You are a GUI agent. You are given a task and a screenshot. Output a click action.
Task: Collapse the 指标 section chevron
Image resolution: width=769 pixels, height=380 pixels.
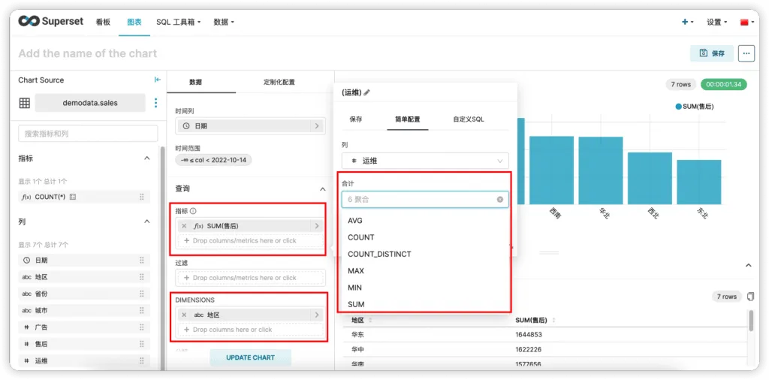pos(146,158)
